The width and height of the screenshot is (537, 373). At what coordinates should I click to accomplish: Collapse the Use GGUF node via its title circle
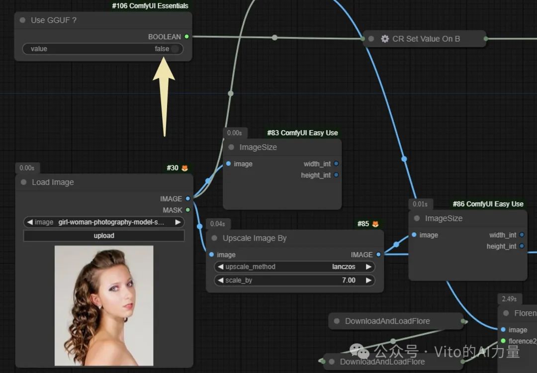pyautogui.click(x=22, y=20)
